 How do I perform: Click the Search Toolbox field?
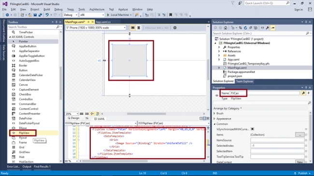32,27
